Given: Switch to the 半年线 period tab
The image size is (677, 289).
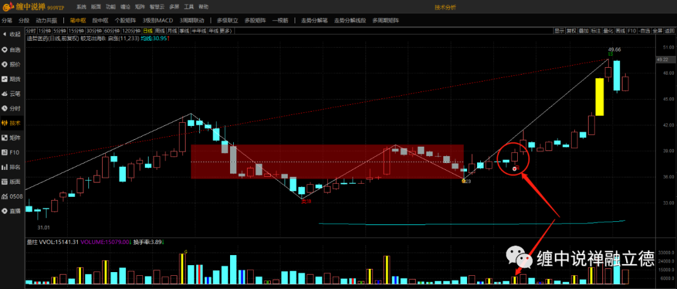Looking at the screenshot, I should [x=199, y=31].
